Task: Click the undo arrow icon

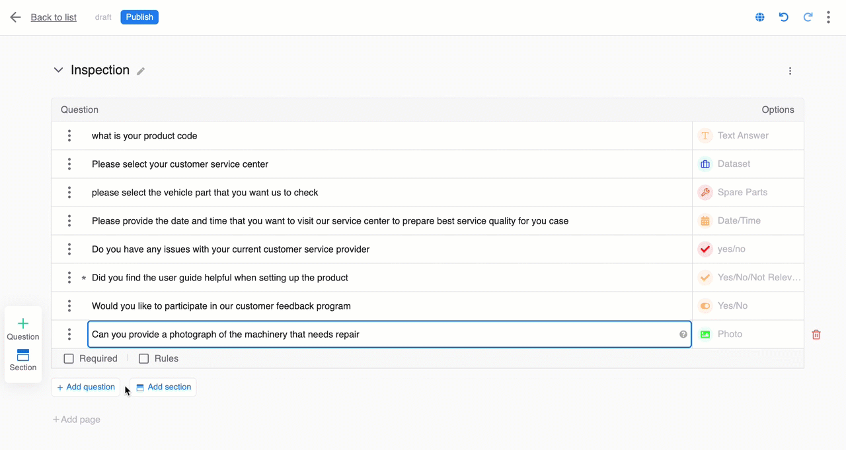Action: coord(784,17)
